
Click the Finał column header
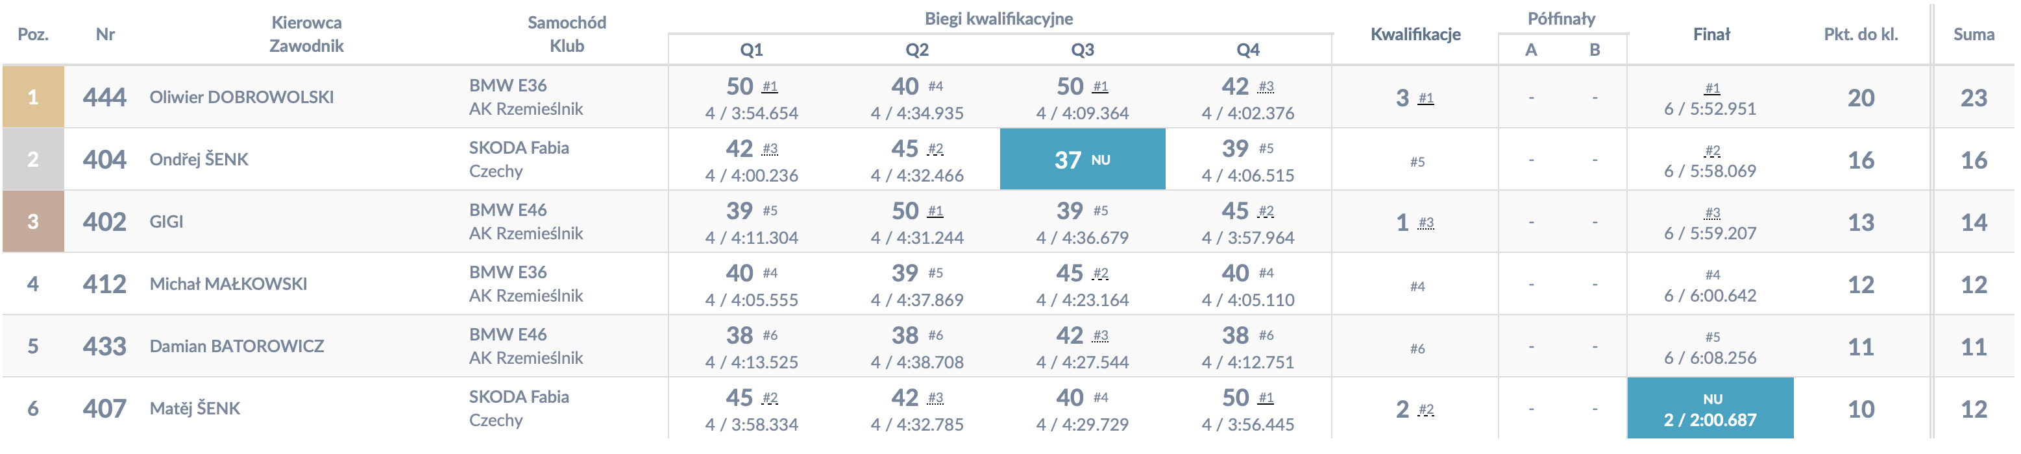[1710, 34]
